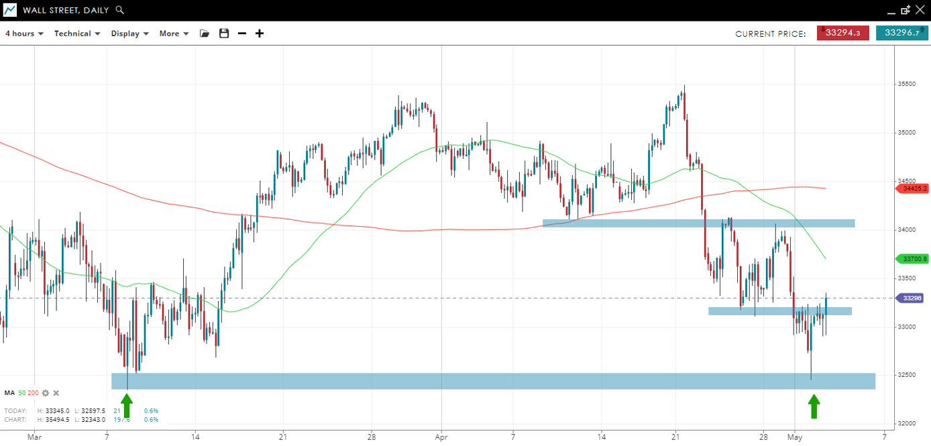
Task: Click the purple 33296 current price marker
Action: click(x=914, y=298)
